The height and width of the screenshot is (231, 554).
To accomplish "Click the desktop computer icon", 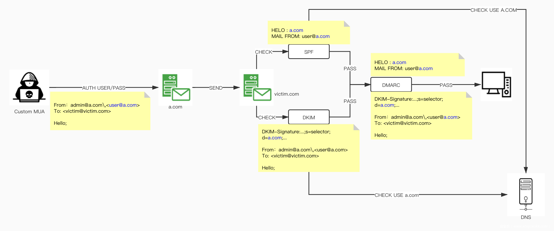I will point(496,85).
